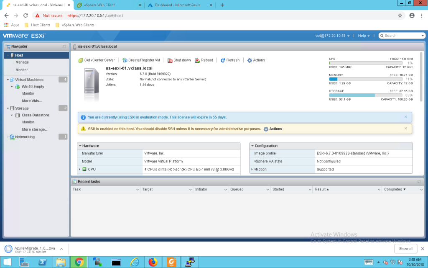The width and height of the screenshot is (428, 268).
Task: Open the root@172.20.10.51 user dropdown
Action: (331, 36)
